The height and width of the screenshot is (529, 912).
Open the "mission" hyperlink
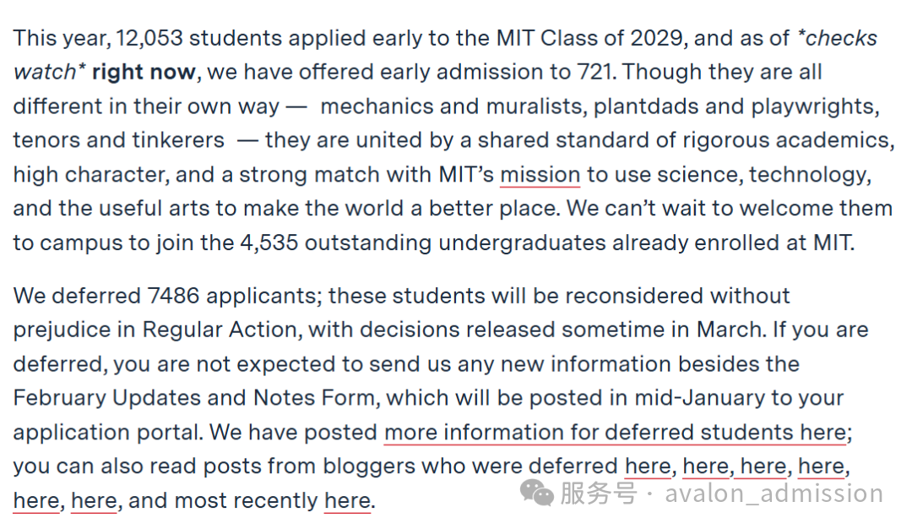tap(540, 174)
